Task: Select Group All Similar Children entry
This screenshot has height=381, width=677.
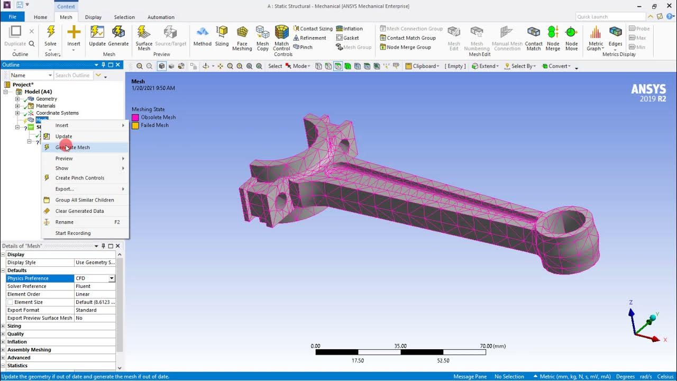Action: (85, 200)
